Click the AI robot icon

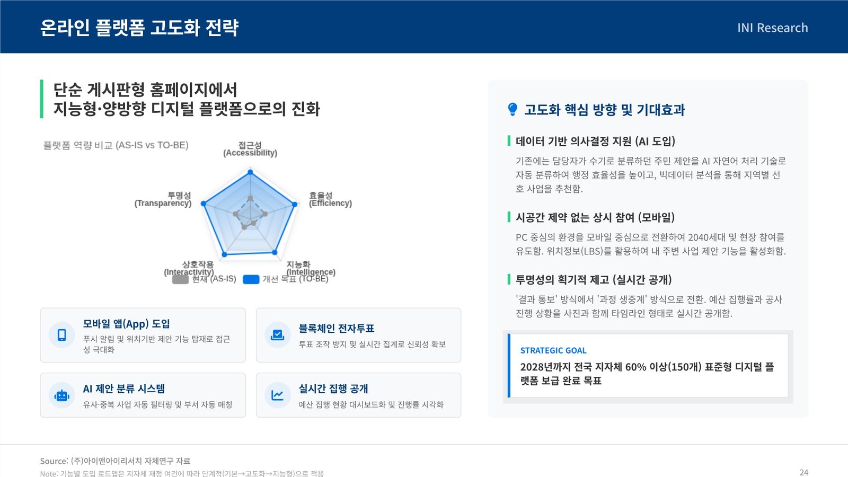point(62,395)
